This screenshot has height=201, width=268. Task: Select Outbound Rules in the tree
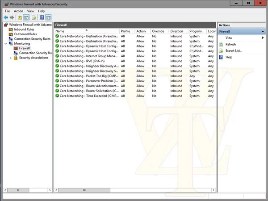point(25,34)
